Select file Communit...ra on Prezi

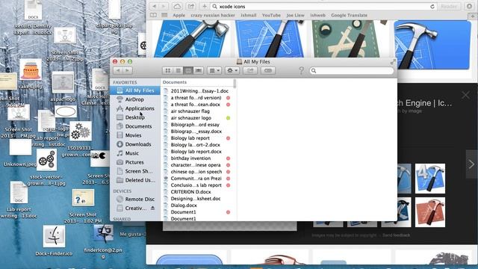(196, 179)
